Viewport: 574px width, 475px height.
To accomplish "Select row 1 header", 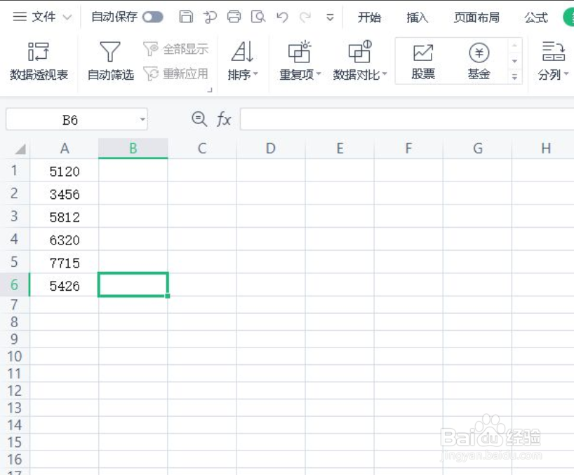I will coord(14,171).
